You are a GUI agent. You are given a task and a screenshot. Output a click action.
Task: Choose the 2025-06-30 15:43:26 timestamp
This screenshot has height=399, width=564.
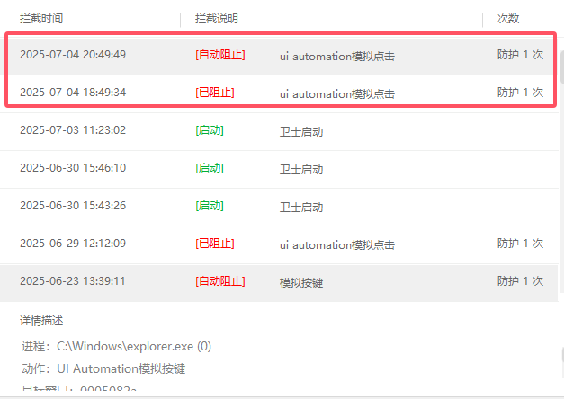(x=73, y=206)
